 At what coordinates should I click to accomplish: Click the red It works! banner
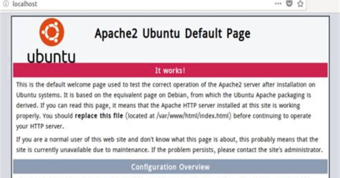[170, 70]
